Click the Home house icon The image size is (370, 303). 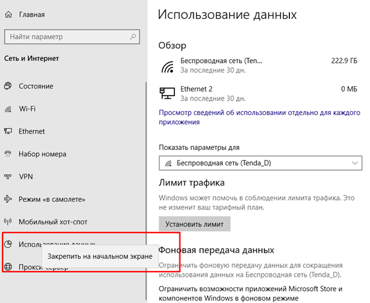[x=8, y=14]
